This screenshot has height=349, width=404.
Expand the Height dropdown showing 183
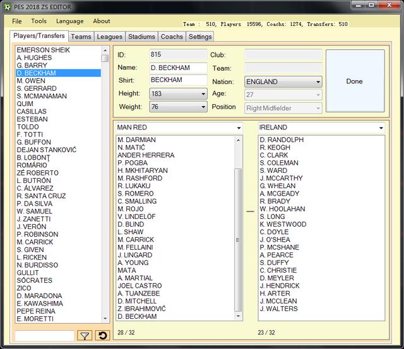point(178,94)
